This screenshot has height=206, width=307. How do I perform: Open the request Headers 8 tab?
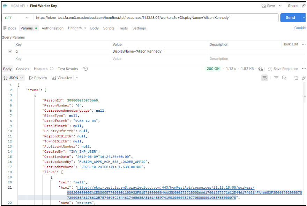pos(77,28)
